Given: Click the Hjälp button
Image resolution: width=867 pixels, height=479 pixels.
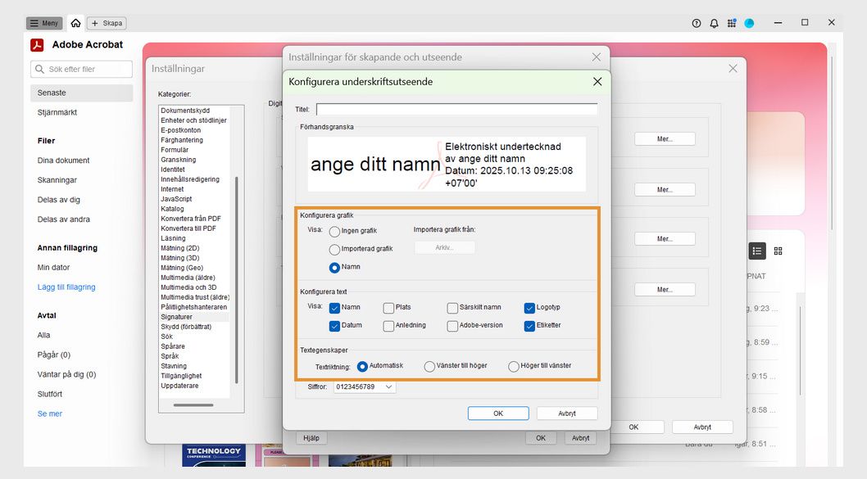Looking at the screenshot, I should tap(311, 437).
